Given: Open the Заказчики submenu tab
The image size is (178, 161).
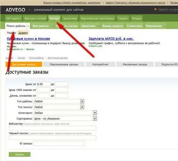Looking at the screenshot, I should click(x=88, y=26).
